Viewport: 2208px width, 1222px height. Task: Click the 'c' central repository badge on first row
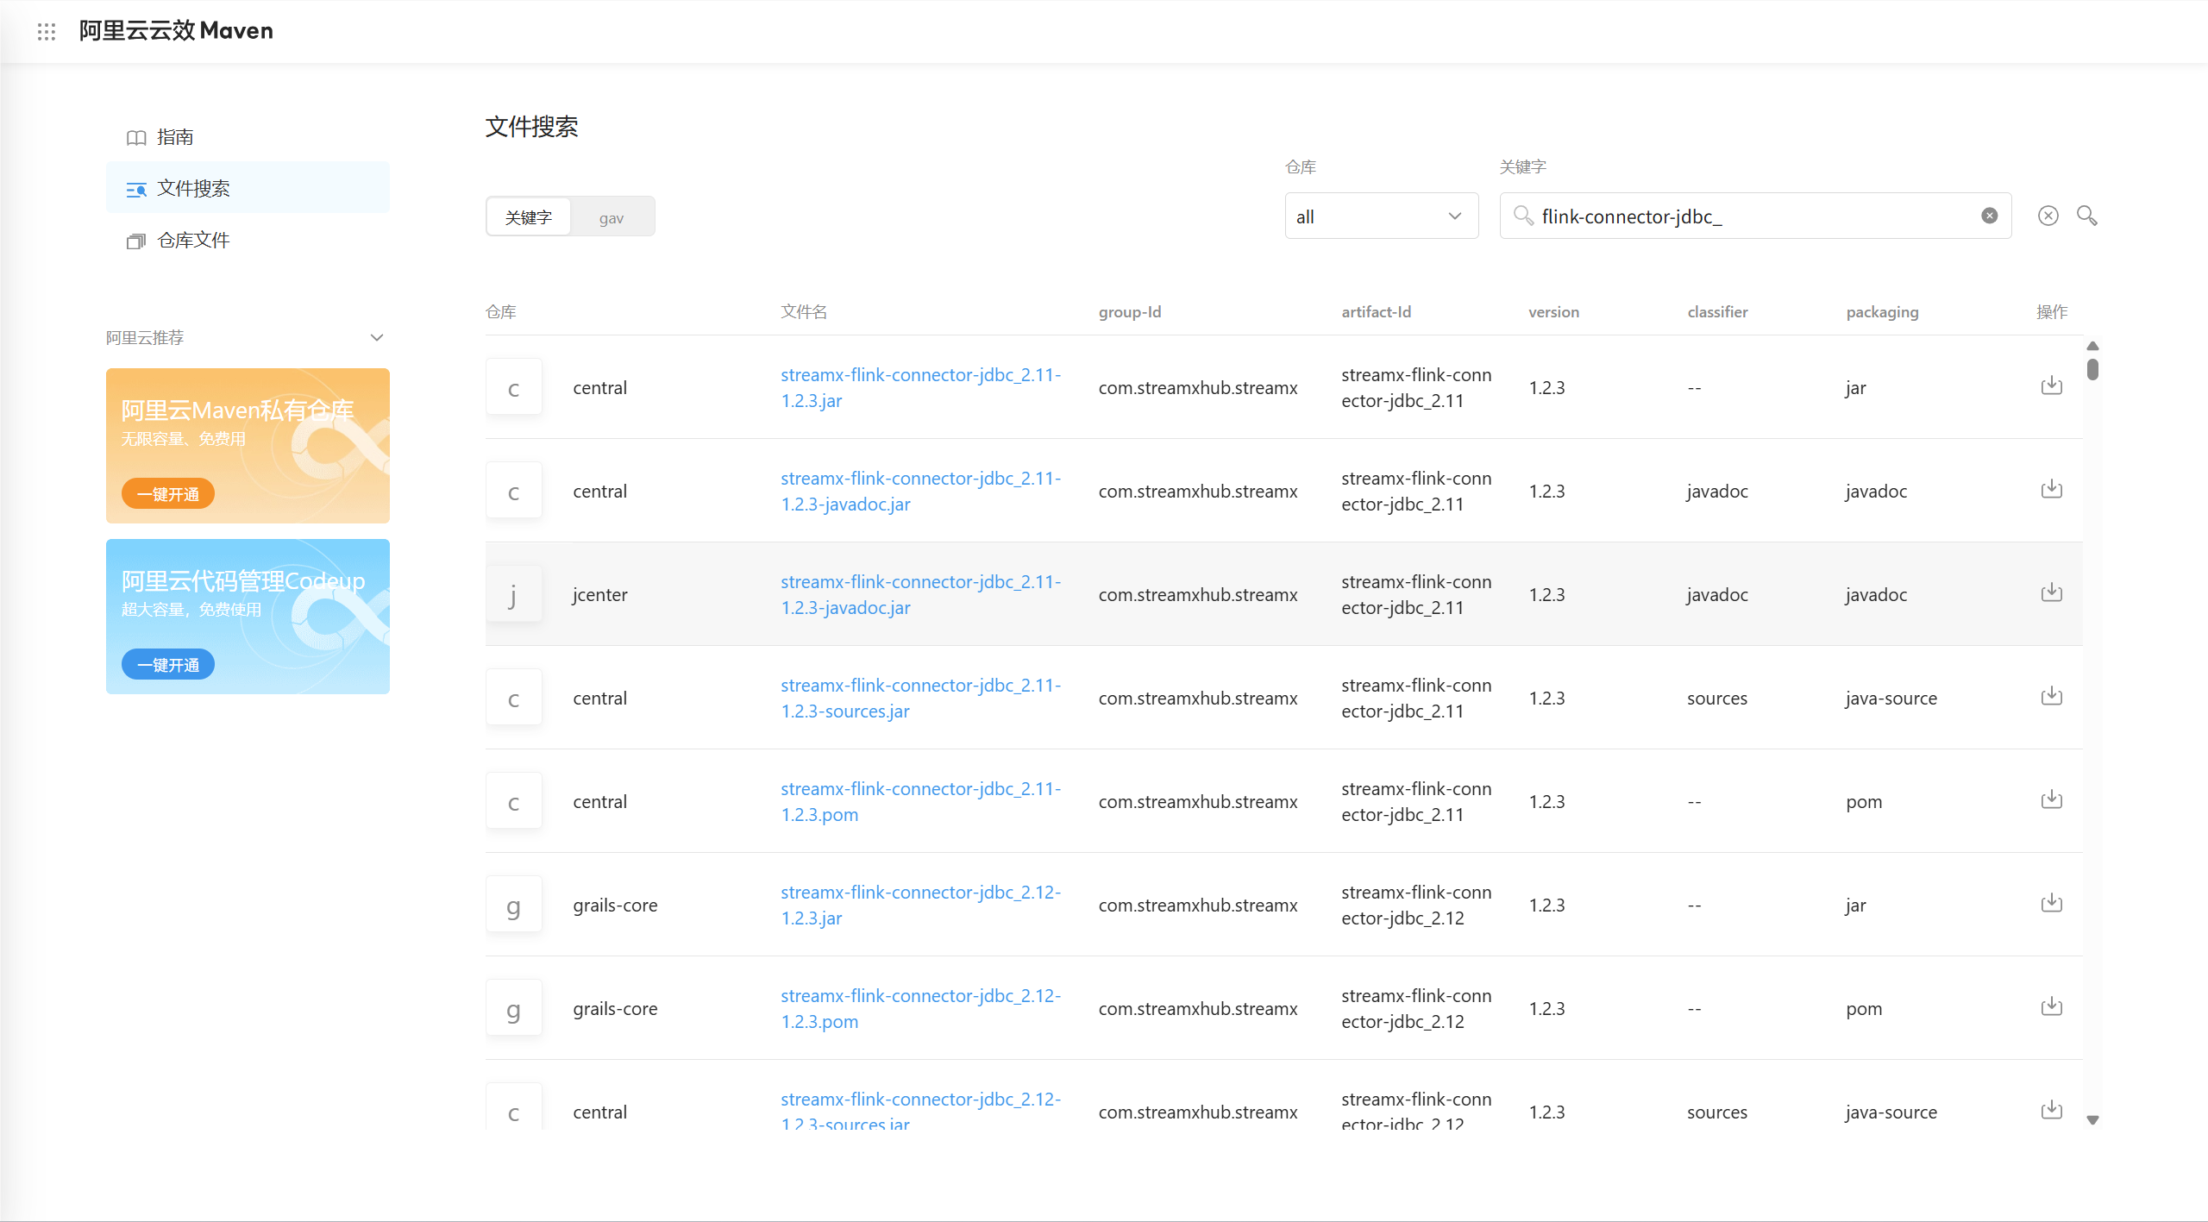[x=513, y=386]
